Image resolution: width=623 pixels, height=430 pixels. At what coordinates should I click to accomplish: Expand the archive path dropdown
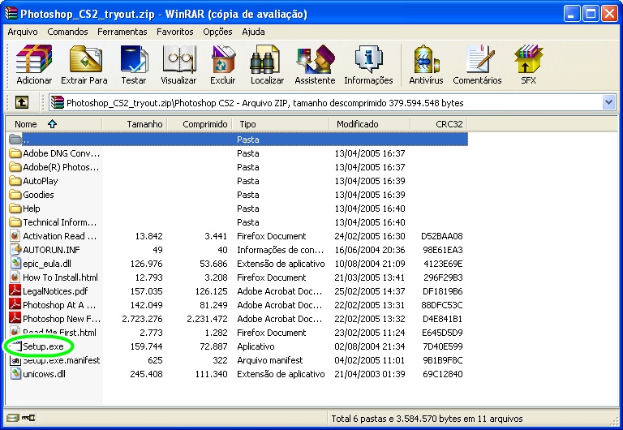tap(608, 103)
